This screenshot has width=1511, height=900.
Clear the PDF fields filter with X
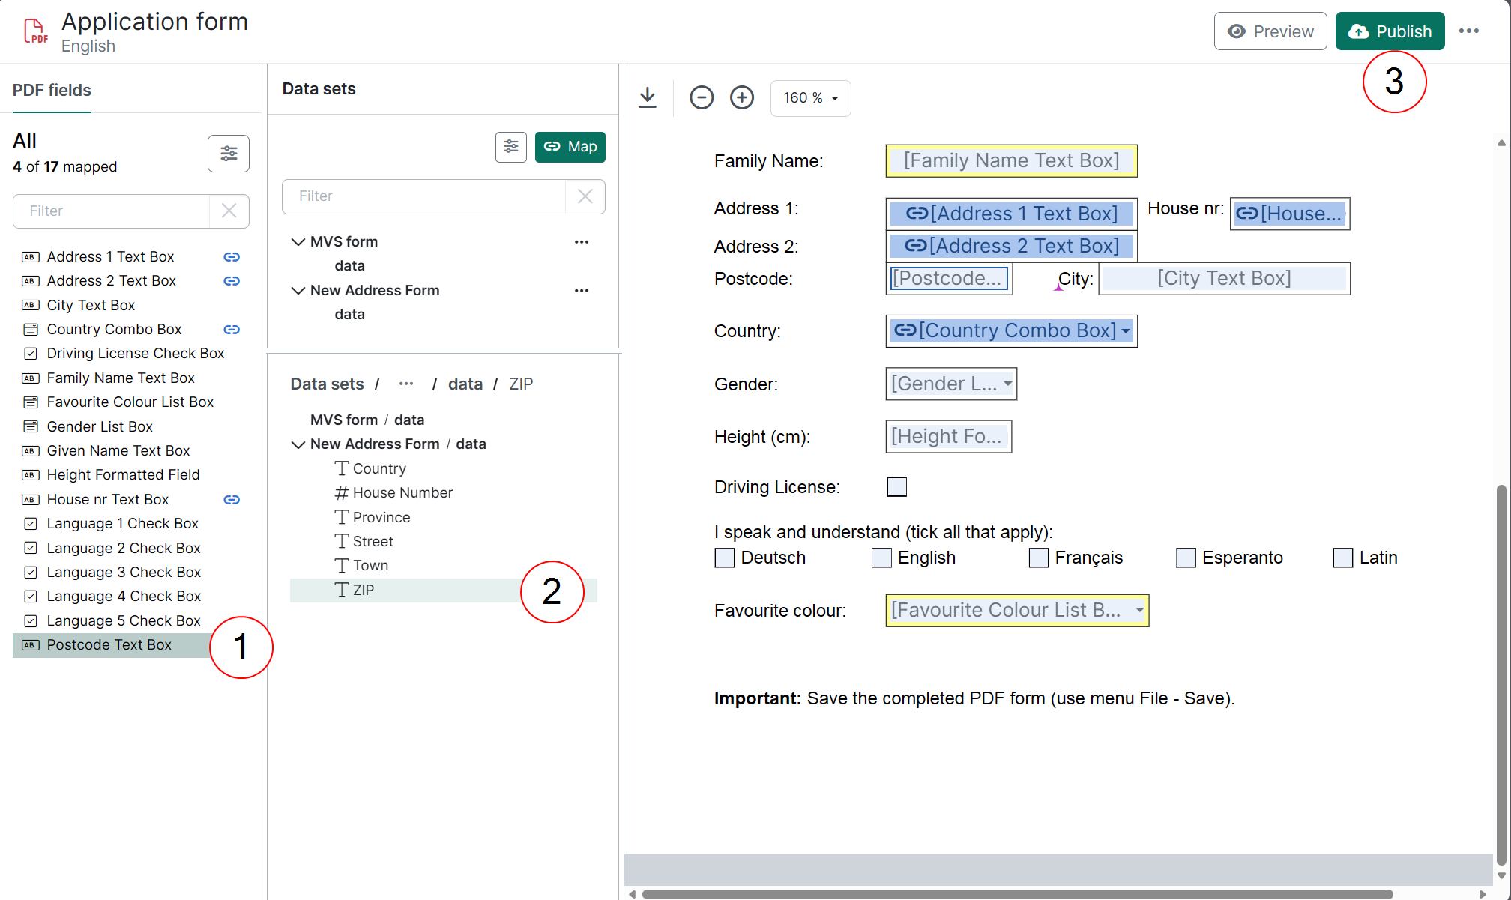229,211
